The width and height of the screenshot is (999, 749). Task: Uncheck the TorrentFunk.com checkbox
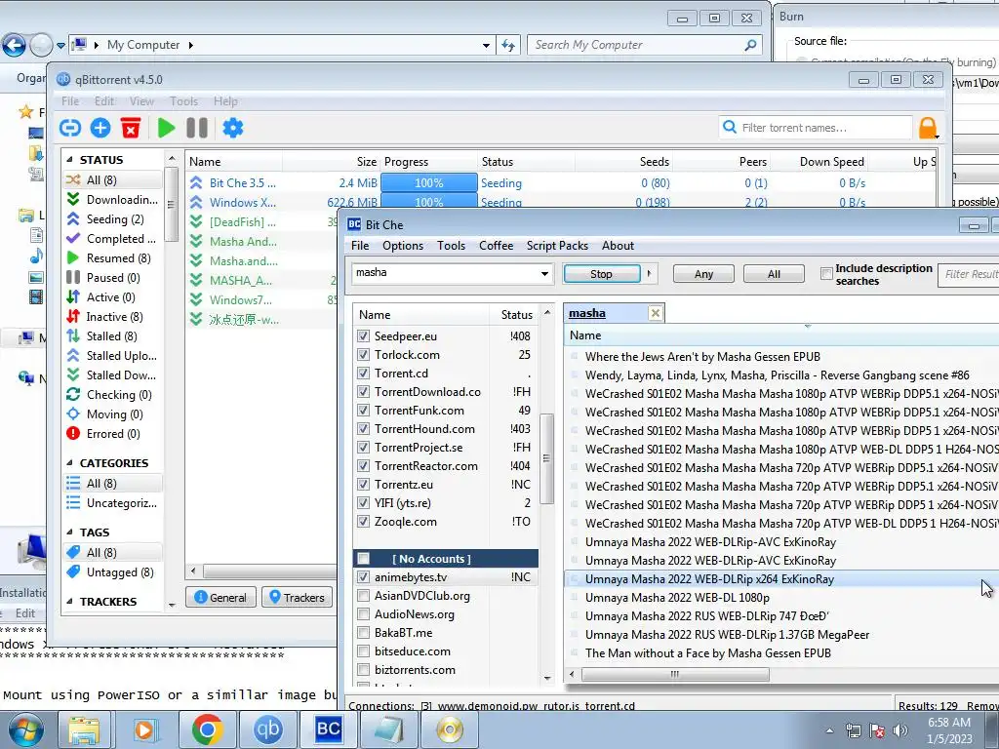(363, 411)
